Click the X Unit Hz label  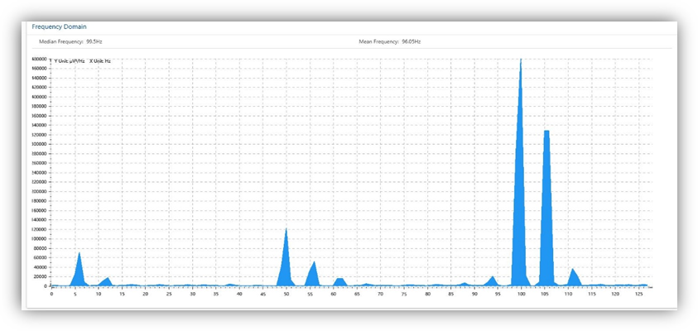tap(100, 60)
